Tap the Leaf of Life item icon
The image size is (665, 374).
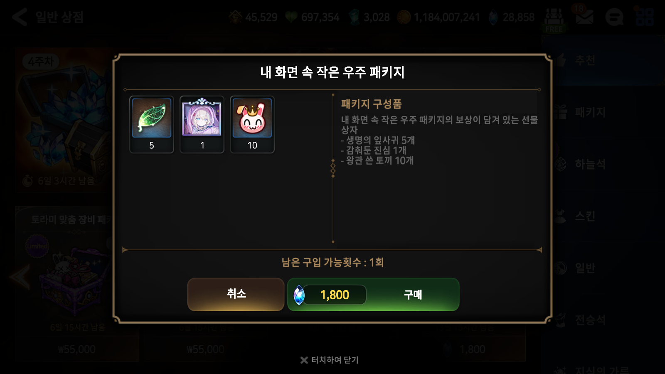pyautogui.click(x=152, y=118)
